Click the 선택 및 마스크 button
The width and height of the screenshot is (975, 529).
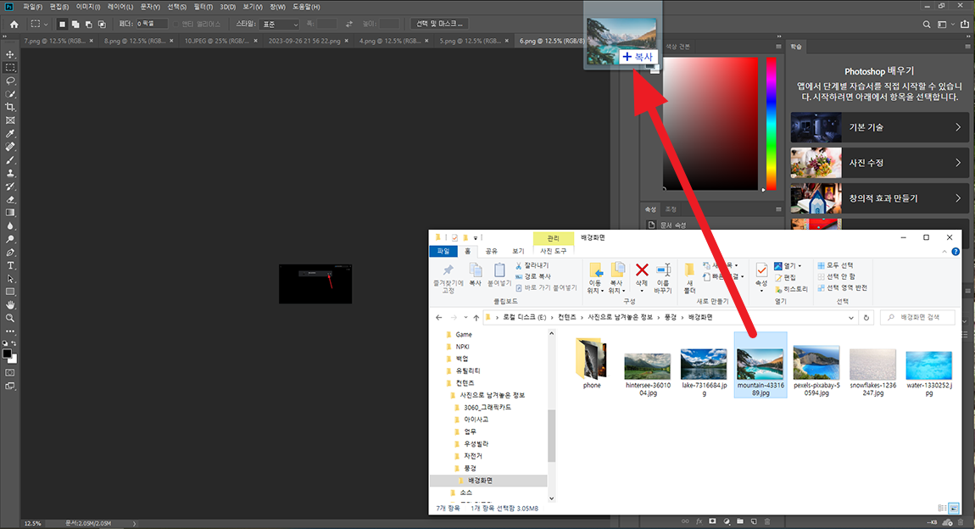tap(439, 25)
